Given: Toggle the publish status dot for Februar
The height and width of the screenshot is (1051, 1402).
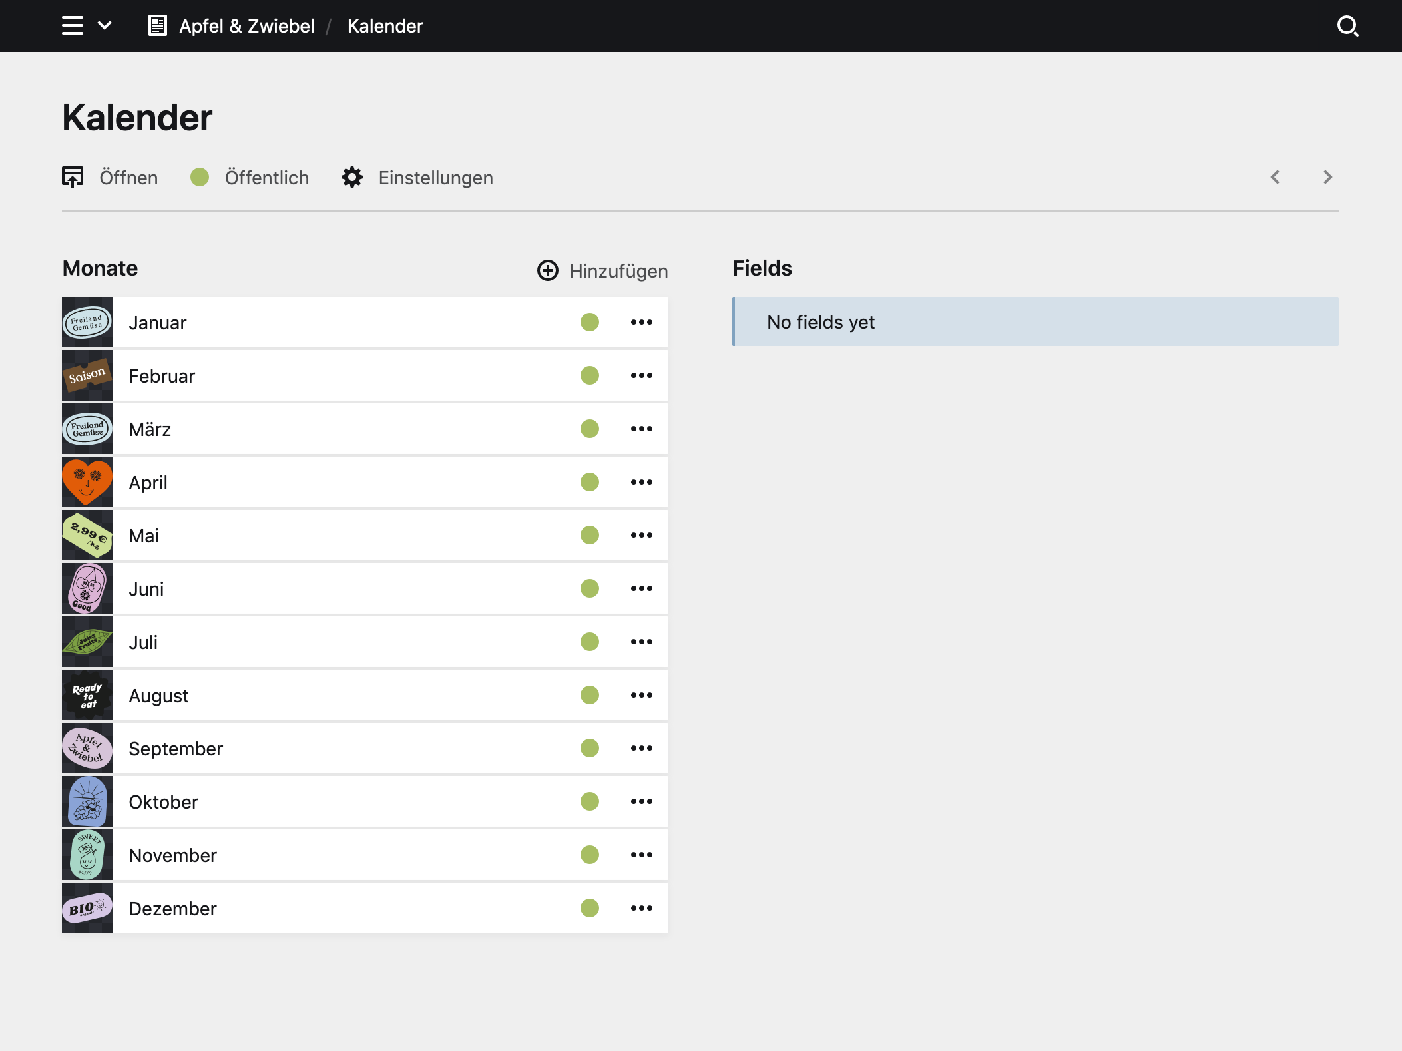Looking at the screenshot, I should click(x=589, y=375).
